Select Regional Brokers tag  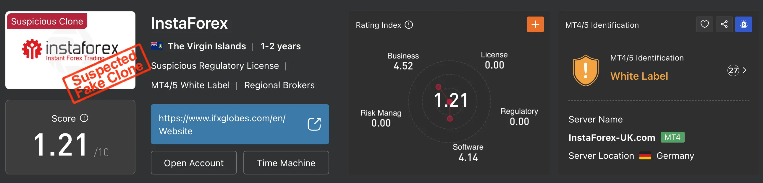tap(279, 85)
